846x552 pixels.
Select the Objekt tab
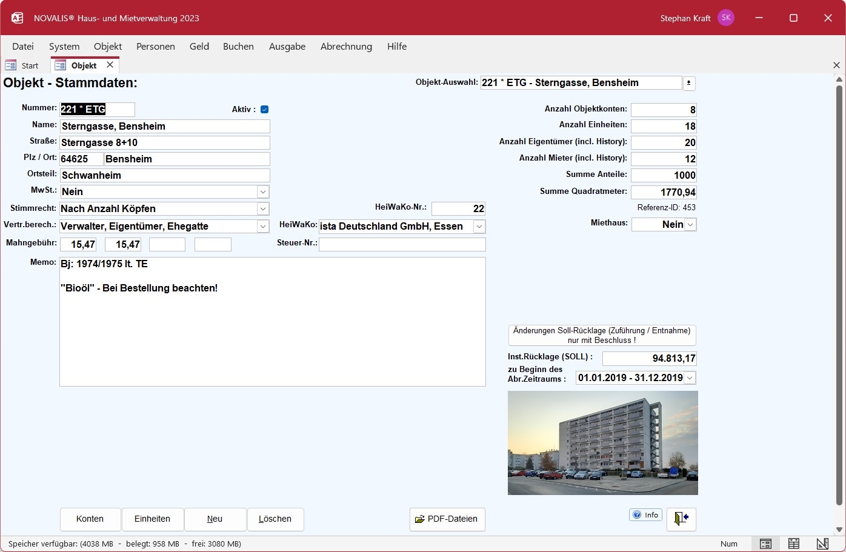(x=84, y=65)
